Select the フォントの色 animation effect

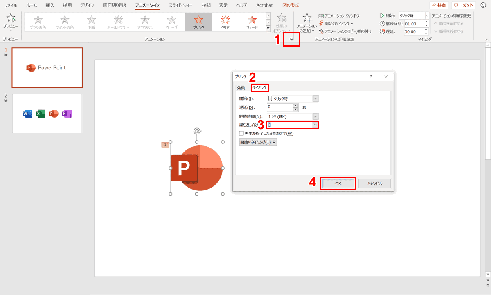point(65,22)
